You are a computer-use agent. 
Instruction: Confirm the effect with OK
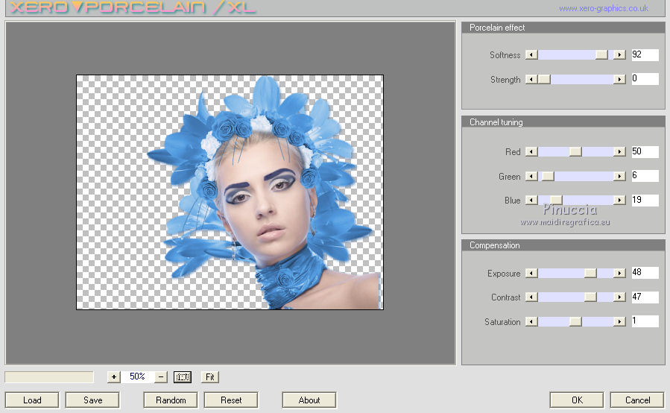click(x=577, y=400)
